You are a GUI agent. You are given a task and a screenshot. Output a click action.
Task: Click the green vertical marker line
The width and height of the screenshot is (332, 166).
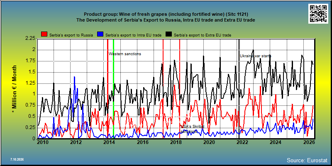point(113,89)
